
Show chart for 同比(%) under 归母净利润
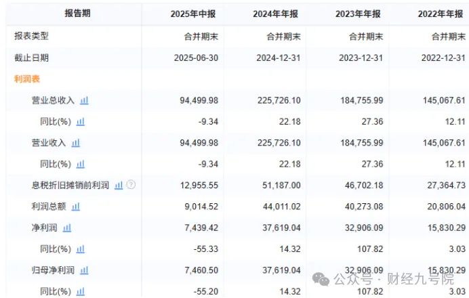pos(80,291)
